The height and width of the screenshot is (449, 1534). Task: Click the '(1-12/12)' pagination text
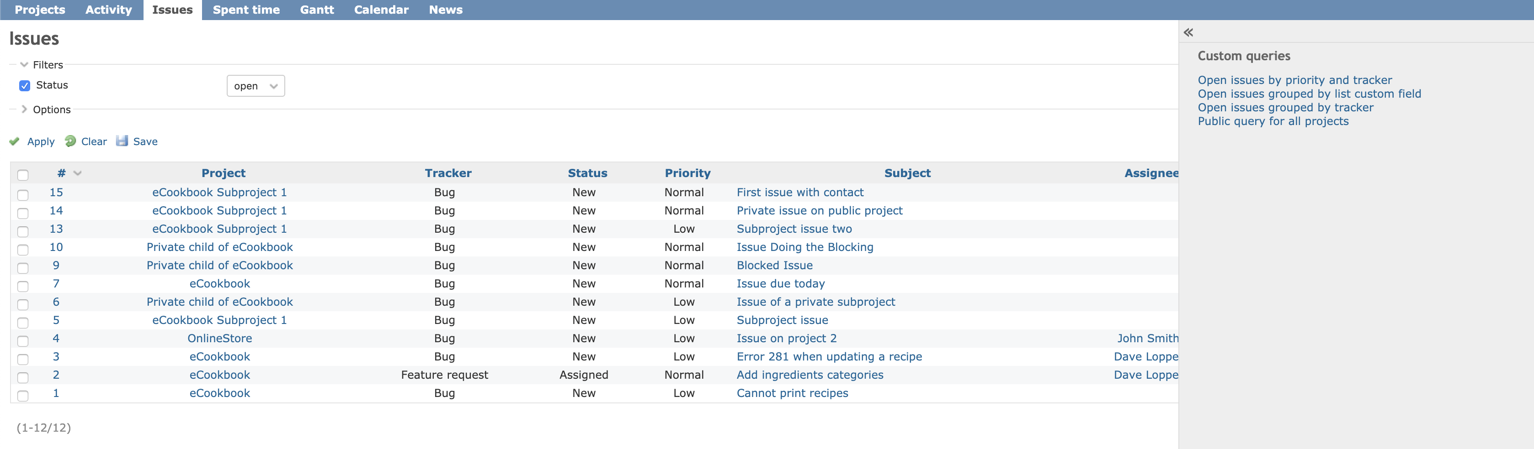coord(43,428)
